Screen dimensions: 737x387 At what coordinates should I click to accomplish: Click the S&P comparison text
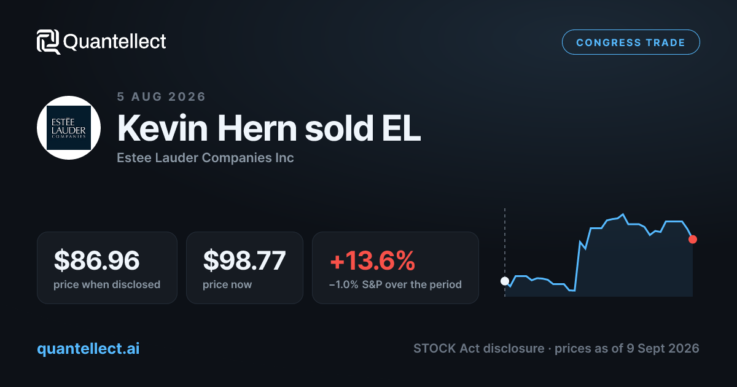(x=396, y=284)
